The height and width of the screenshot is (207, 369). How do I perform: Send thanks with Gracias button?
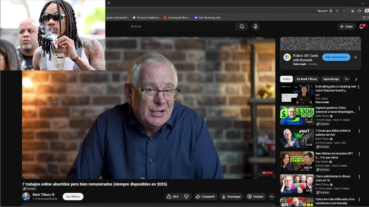(x=255, y=197)
